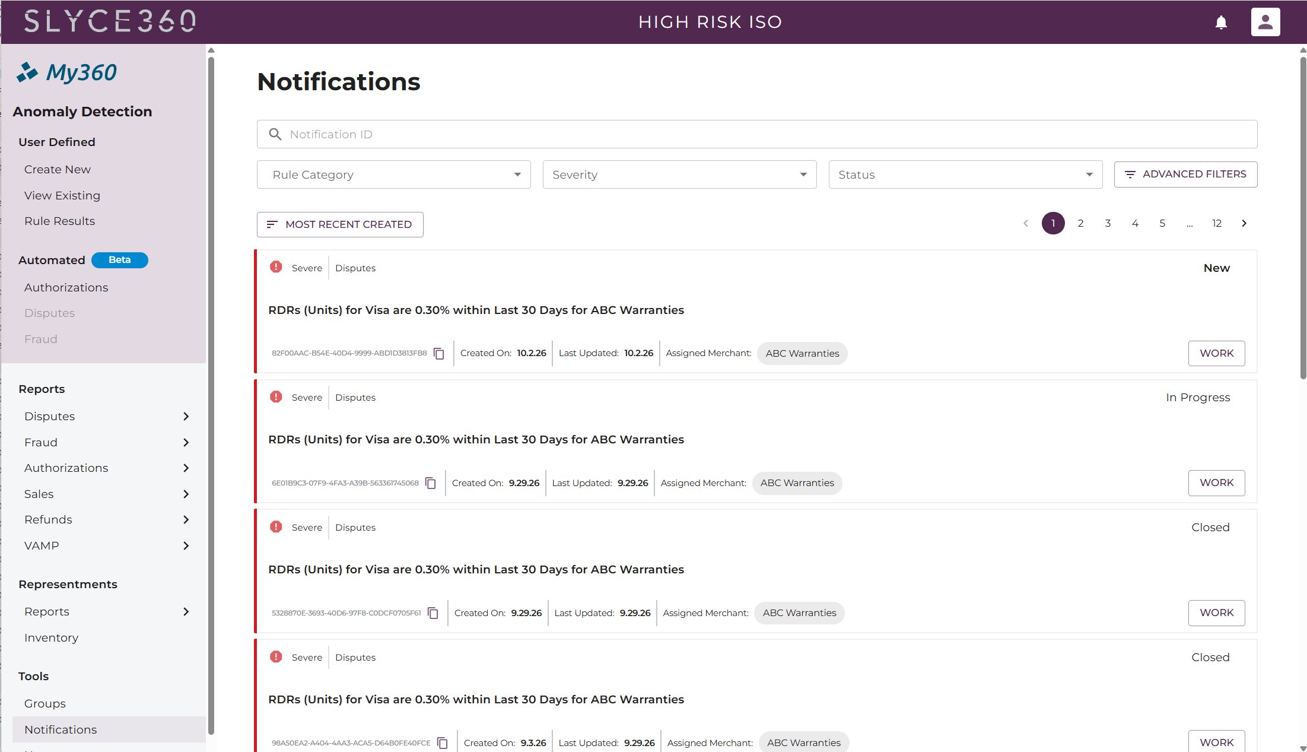This screenshot has width=1307, height=752.
Task: Click severe alert icon on New notification
Action: [276, 267]
